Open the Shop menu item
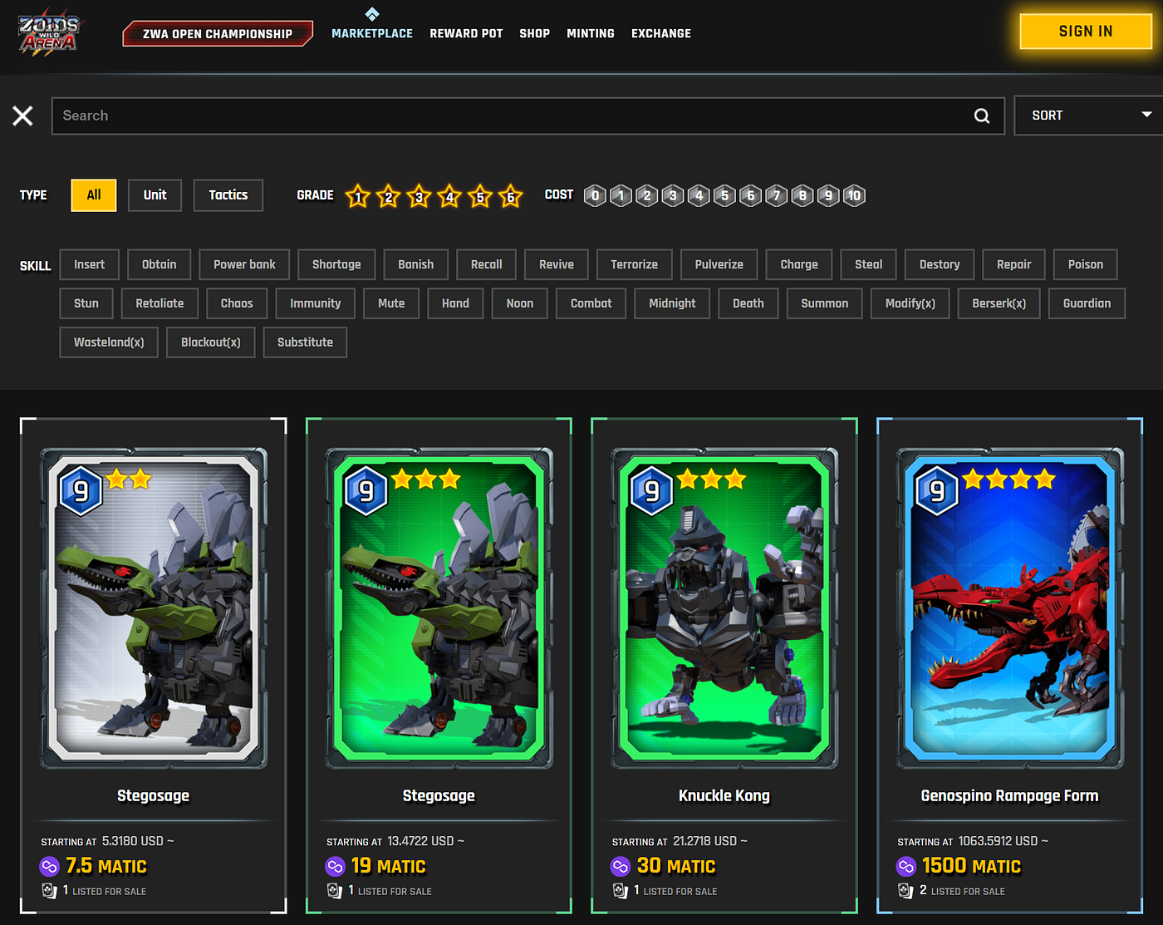Image resolution: width=1163 pixels, height=925 pixels. [534, 33]
